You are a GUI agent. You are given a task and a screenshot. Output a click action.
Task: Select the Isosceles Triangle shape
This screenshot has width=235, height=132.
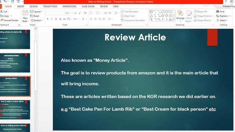click(151, 15)
